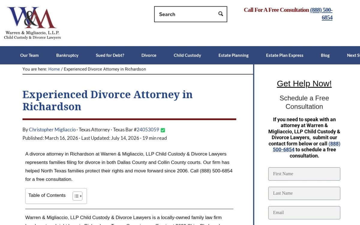Screen dimensions: 360x225
Task: Click the green verified checkmark badge
Action: click(x=163, y=130)
